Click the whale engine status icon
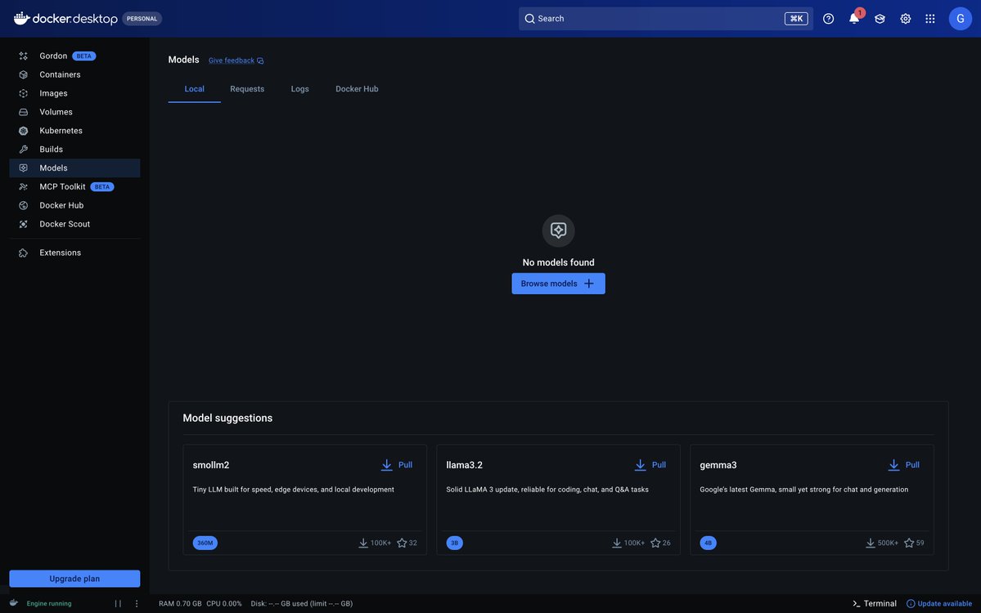 point(14,603)
